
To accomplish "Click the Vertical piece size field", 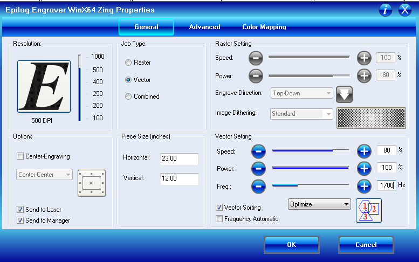I will [x=179, y=178].
